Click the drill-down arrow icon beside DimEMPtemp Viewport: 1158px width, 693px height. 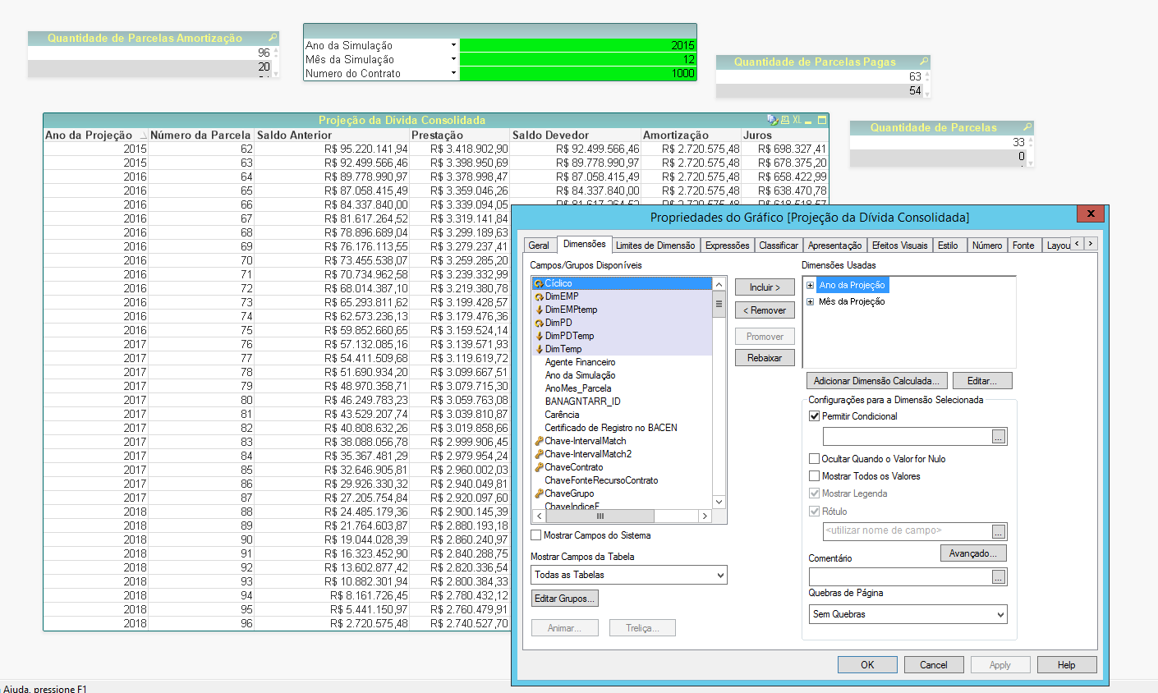539,310
